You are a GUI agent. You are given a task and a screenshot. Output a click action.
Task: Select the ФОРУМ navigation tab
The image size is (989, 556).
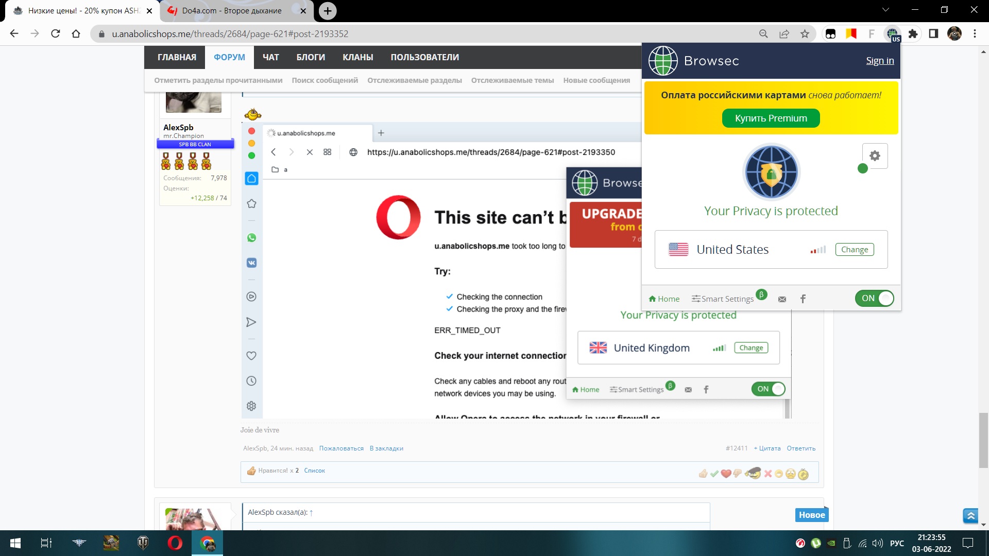click(229, 57)
